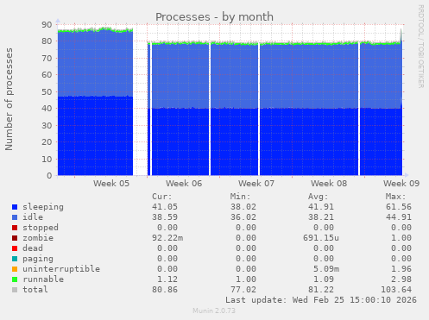Click the 'Last update' timestamp line
This screenshot has width=429, height=320.
321,300
